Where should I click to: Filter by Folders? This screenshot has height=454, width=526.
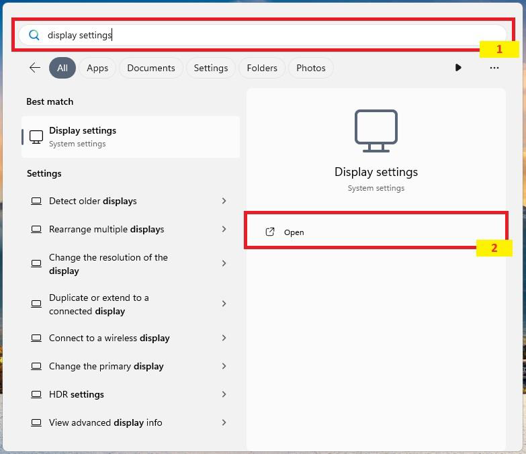tap(262, 68)
